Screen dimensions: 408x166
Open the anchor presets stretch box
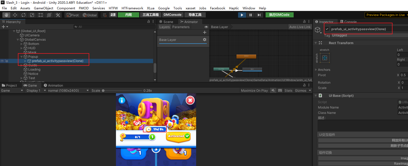click(x=325, y=58)
